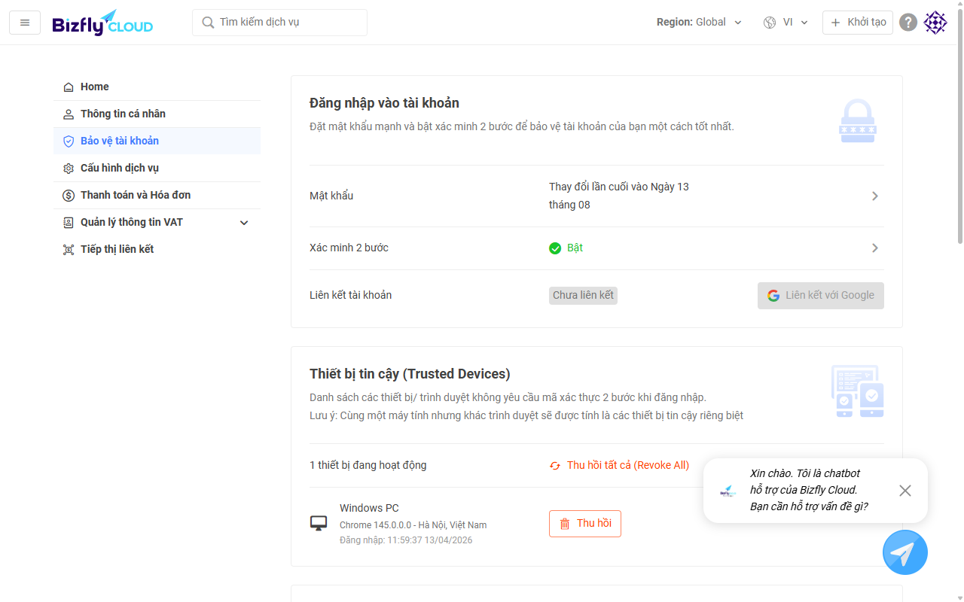Screen dimensions: 964x602
Task: Click the Windows PC monitor icon
Action: click(x=319, y=524)
